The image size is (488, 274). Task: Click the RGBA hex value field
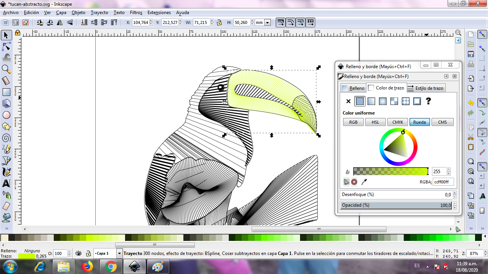(x=443, y=182)
